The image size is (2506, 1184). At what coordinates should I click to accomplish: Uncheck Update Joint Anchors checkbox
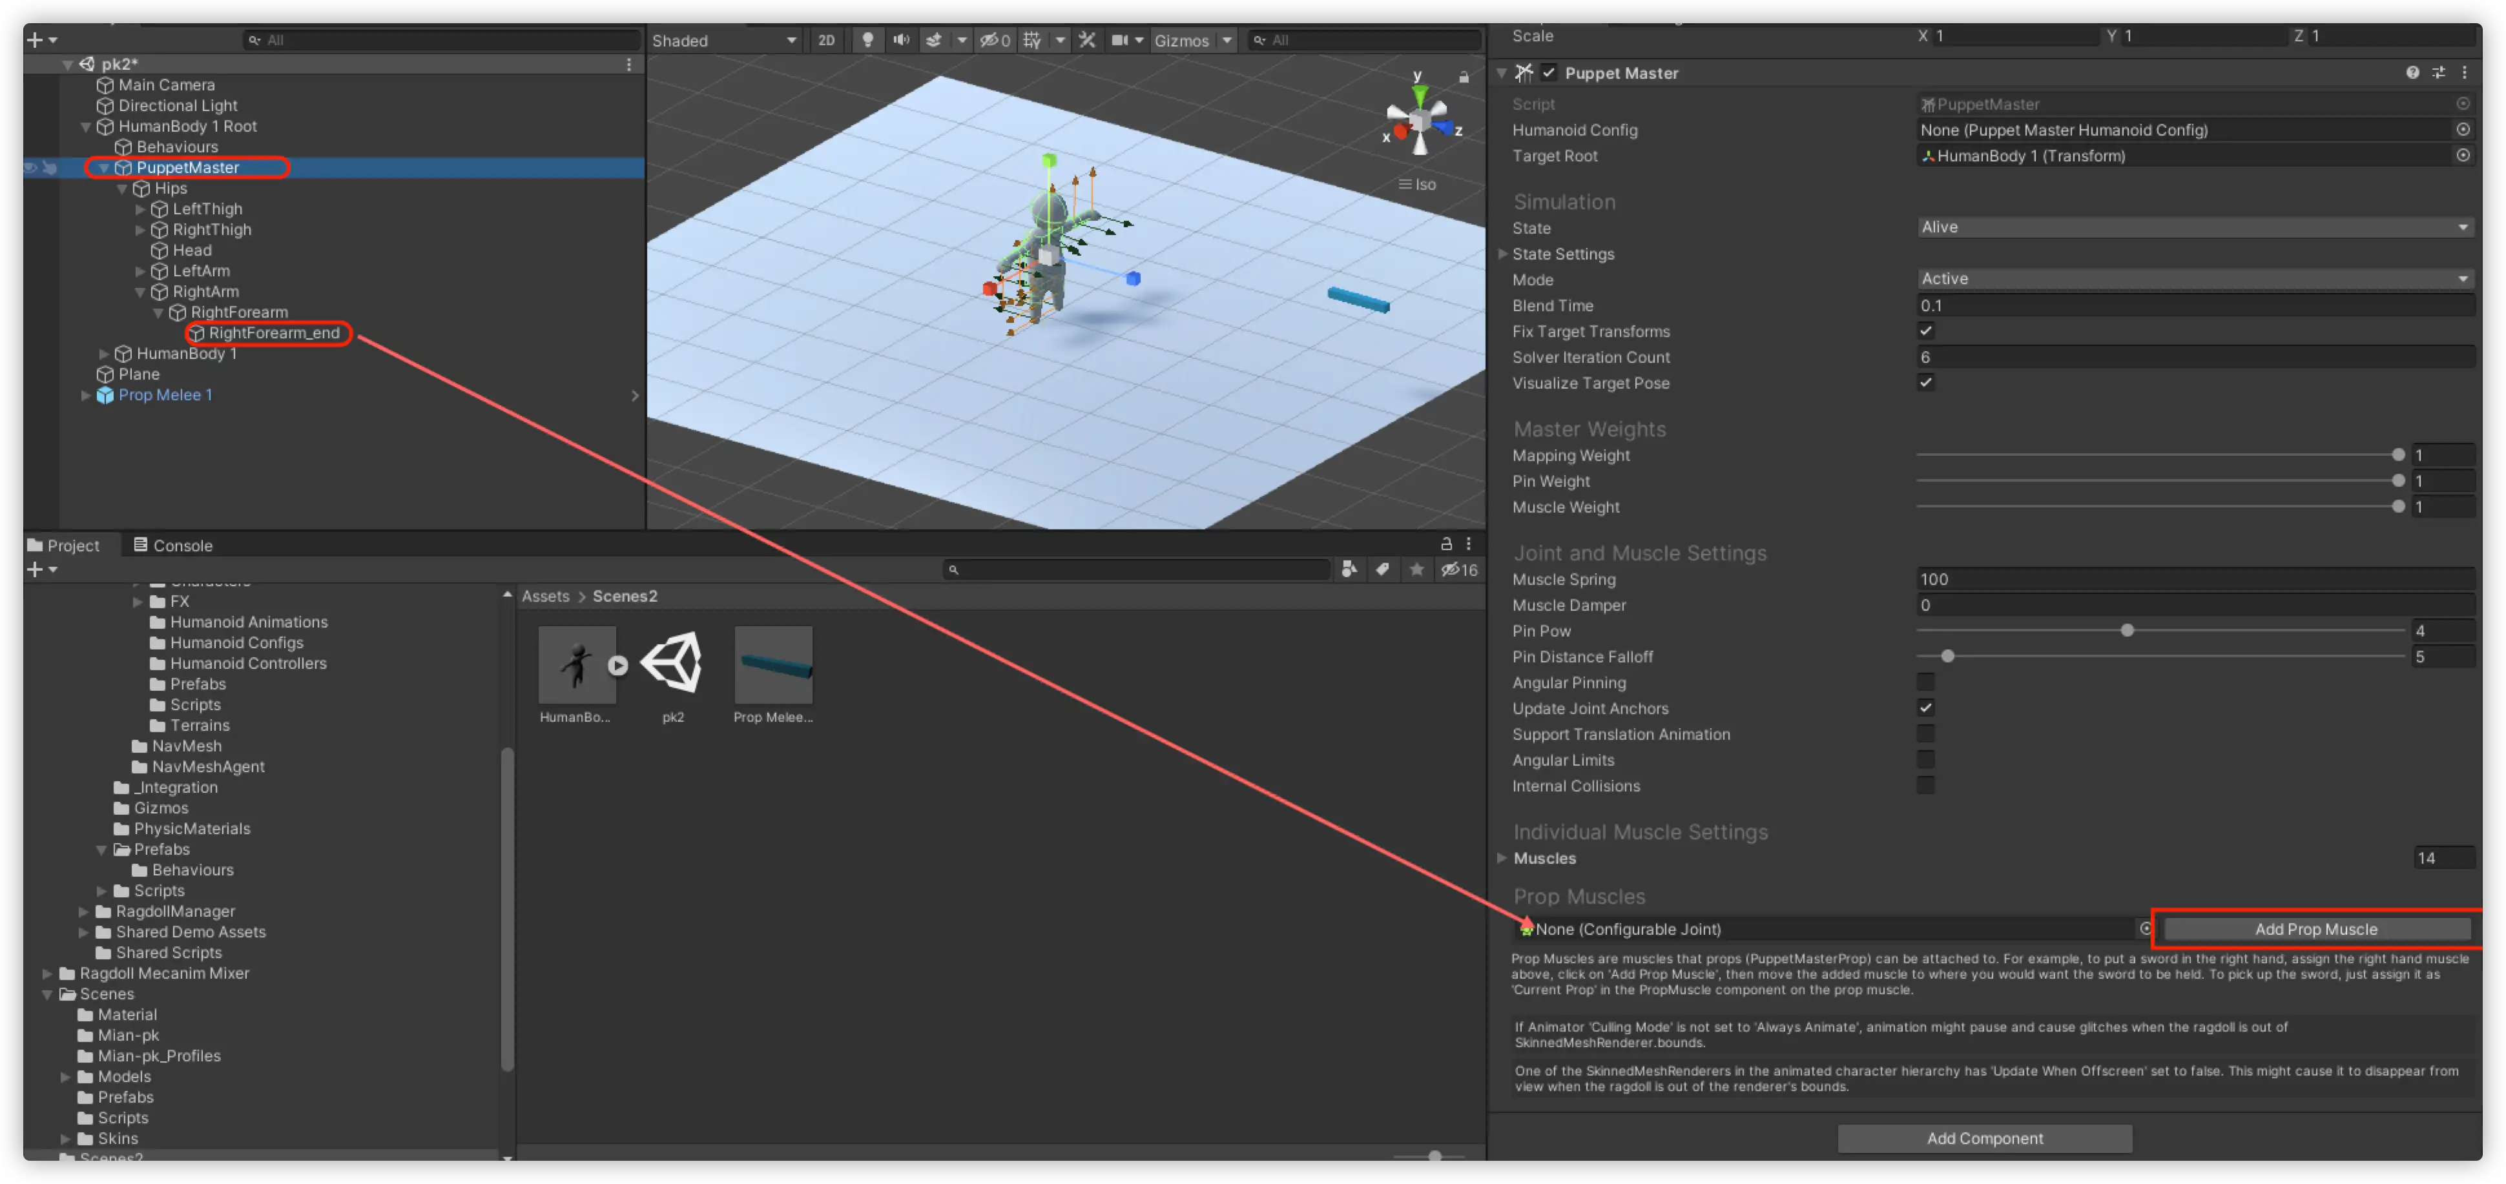point(1925,709)
